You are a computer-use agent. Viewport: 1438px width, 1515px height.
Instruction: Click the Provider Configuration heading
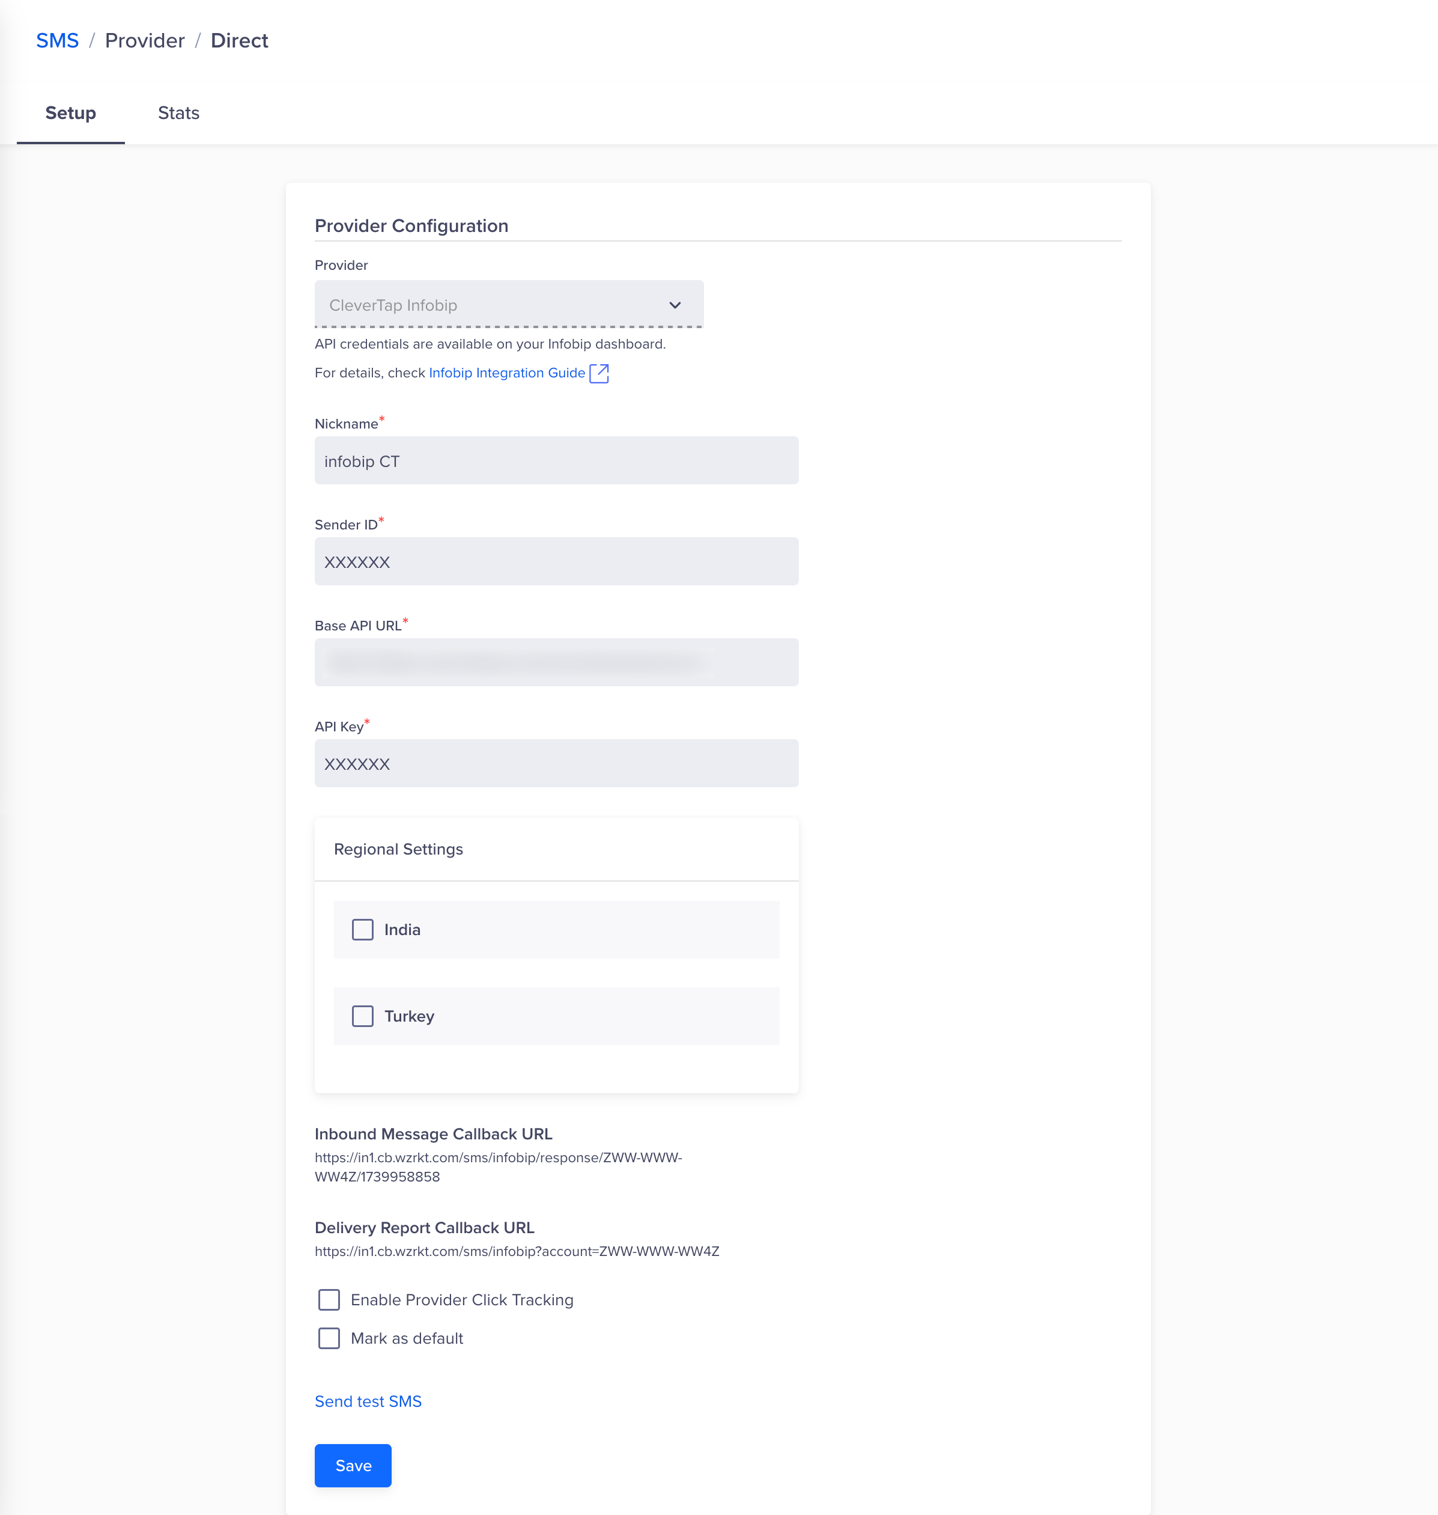411,226
